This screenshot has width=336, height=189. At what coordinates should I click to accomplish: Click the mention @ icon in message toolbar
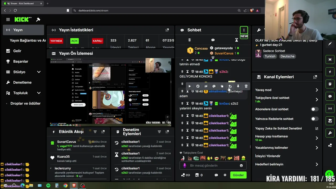[x=214, y=86]
